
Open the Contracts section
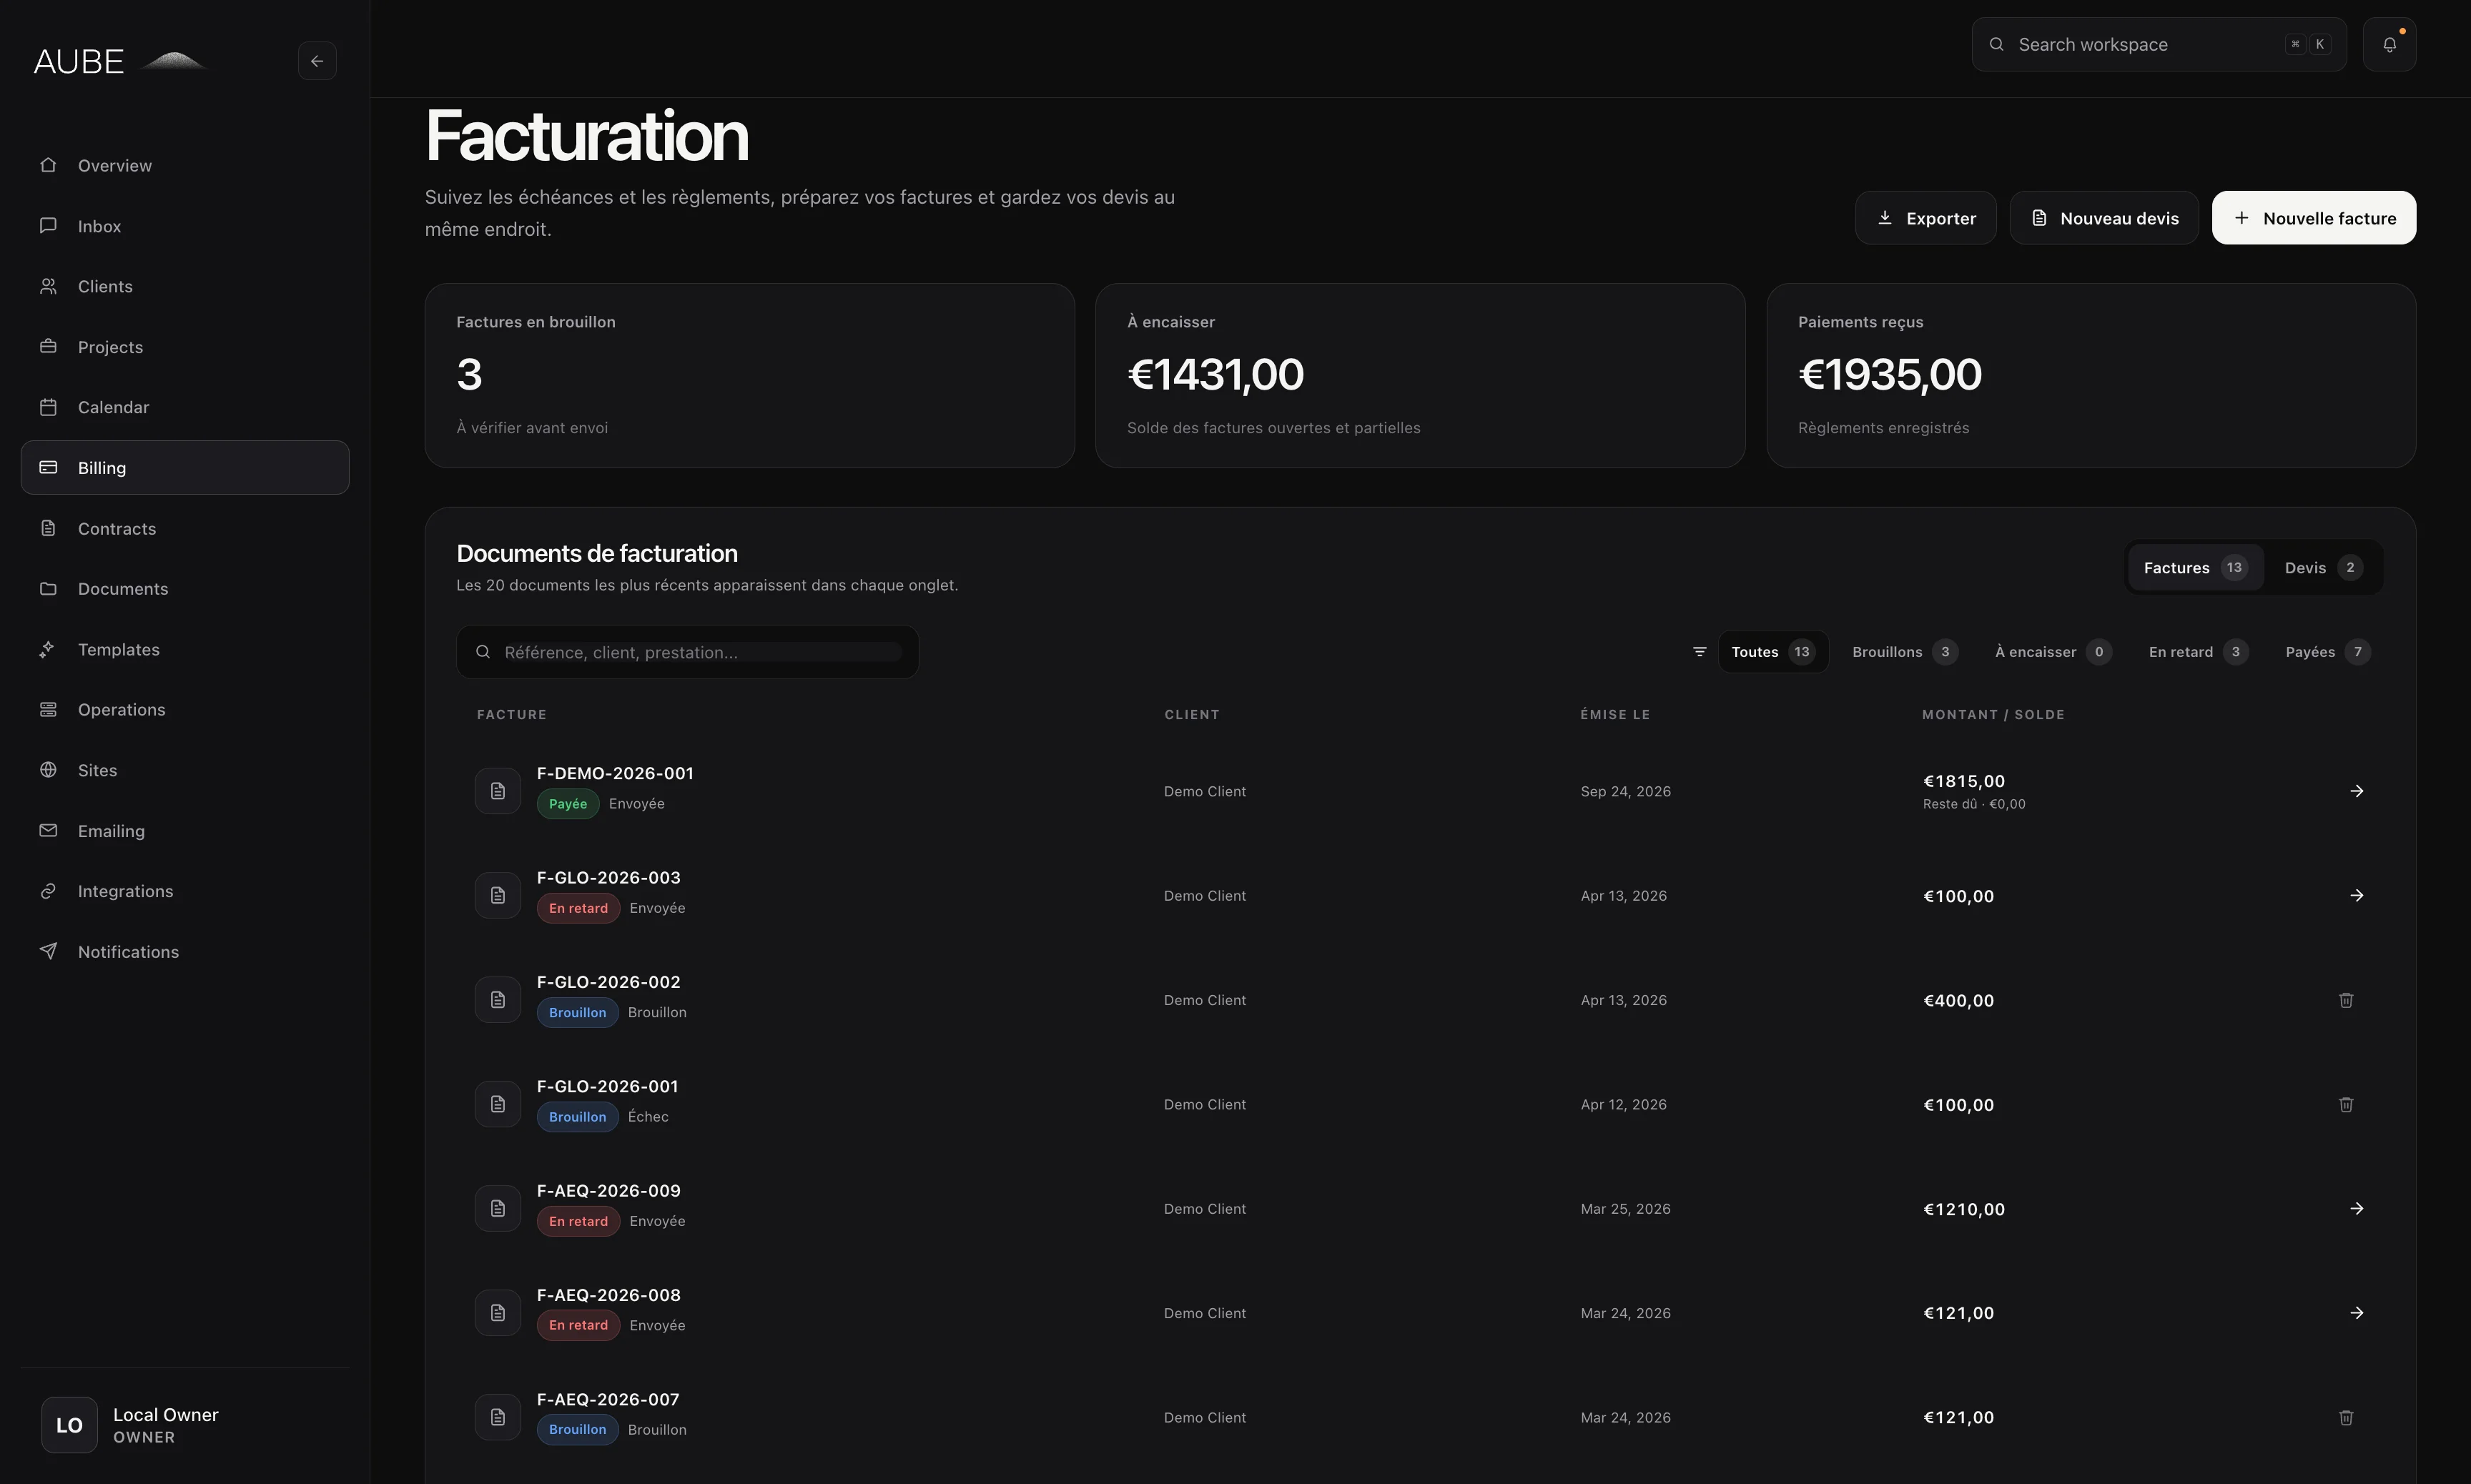coord(185,528)
